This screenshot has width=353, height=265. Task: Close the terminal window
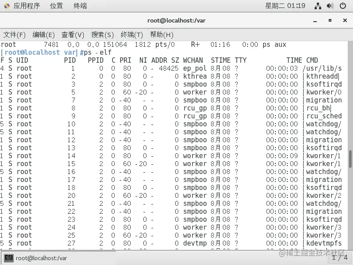[345, 20]
